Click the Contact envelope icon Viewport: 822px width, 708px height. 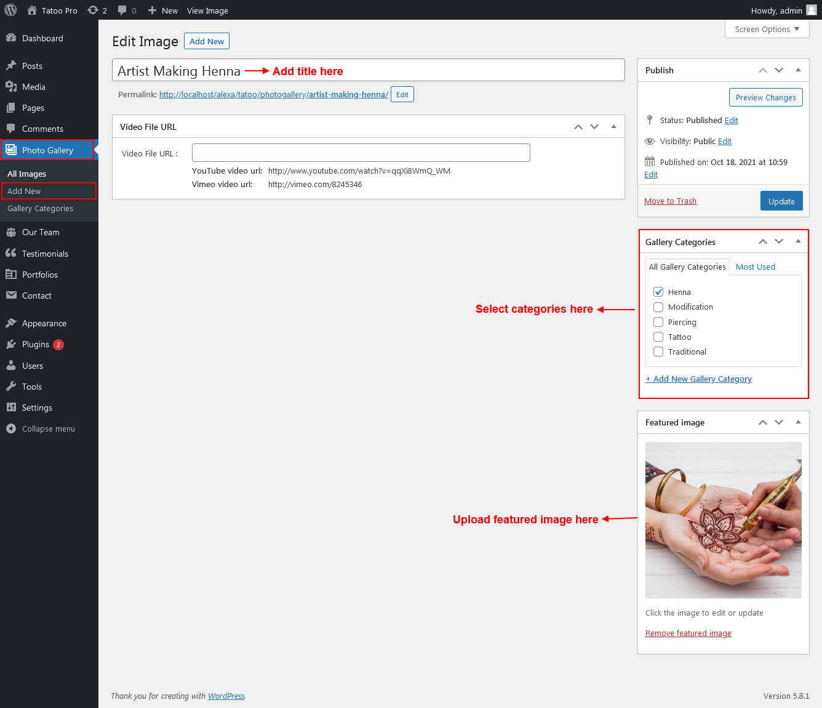[11, 296]
